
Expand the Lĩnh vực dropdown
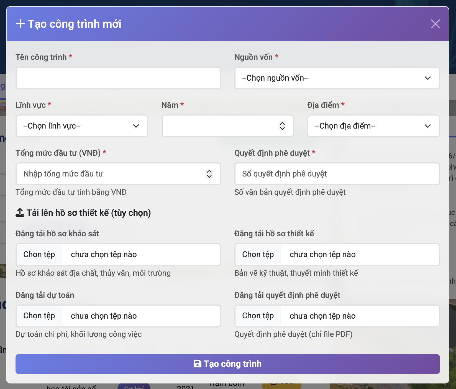(82, 126)
